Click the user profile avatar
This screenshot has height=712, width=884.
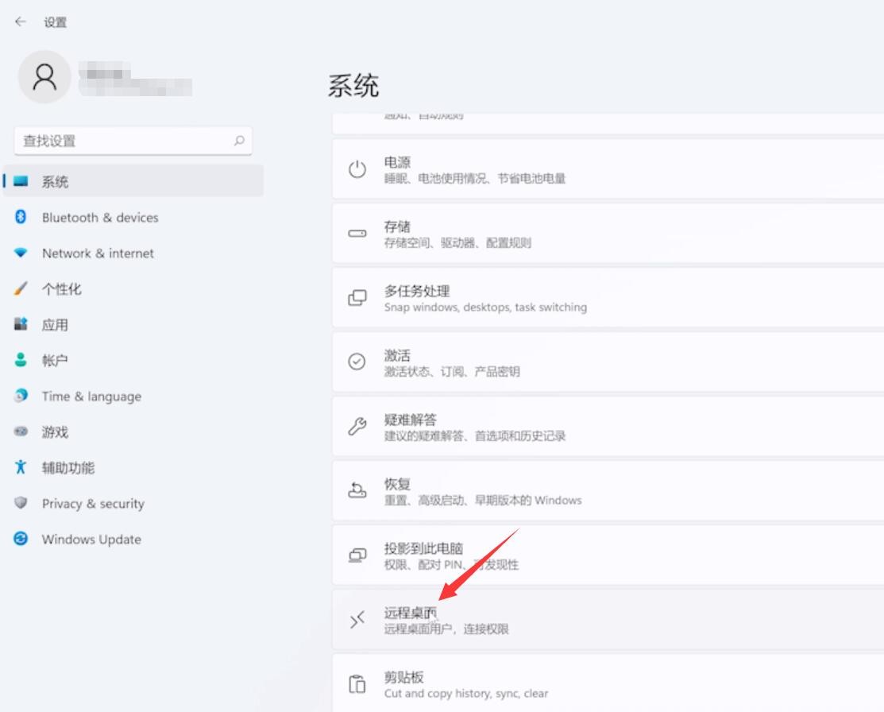pos(44,77)
